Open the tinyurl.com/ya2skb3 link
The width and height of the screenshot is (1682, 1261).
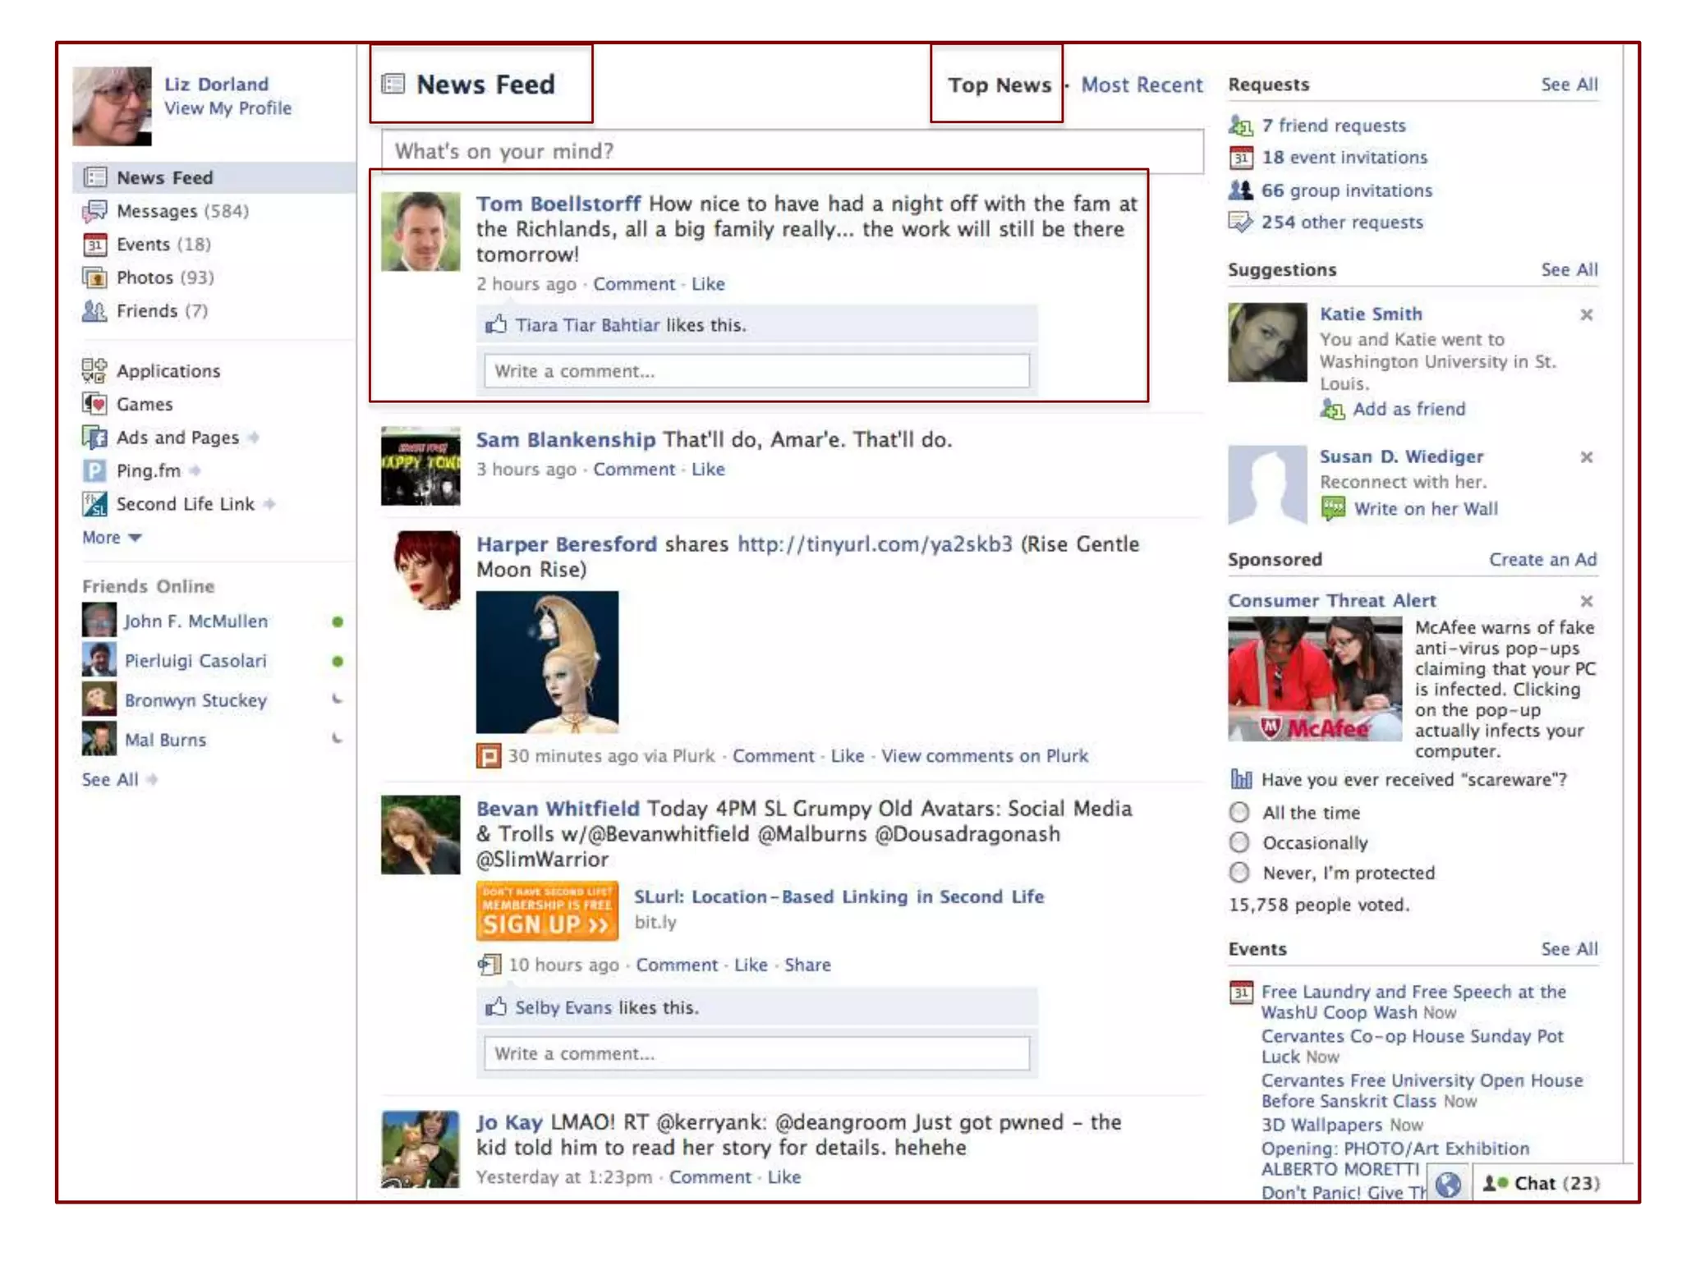tap(875, 544)
